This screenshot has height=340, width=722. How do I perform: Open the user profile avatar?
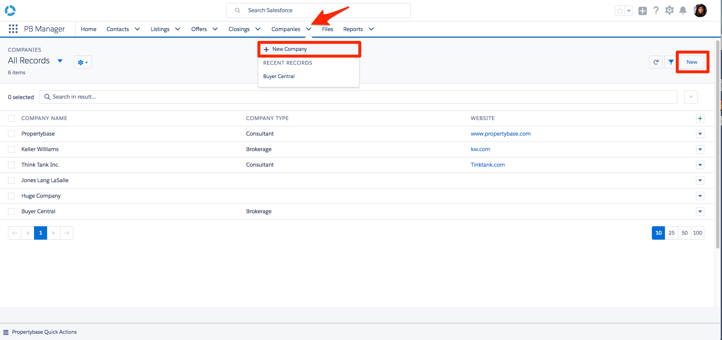[x=700, y=10]
